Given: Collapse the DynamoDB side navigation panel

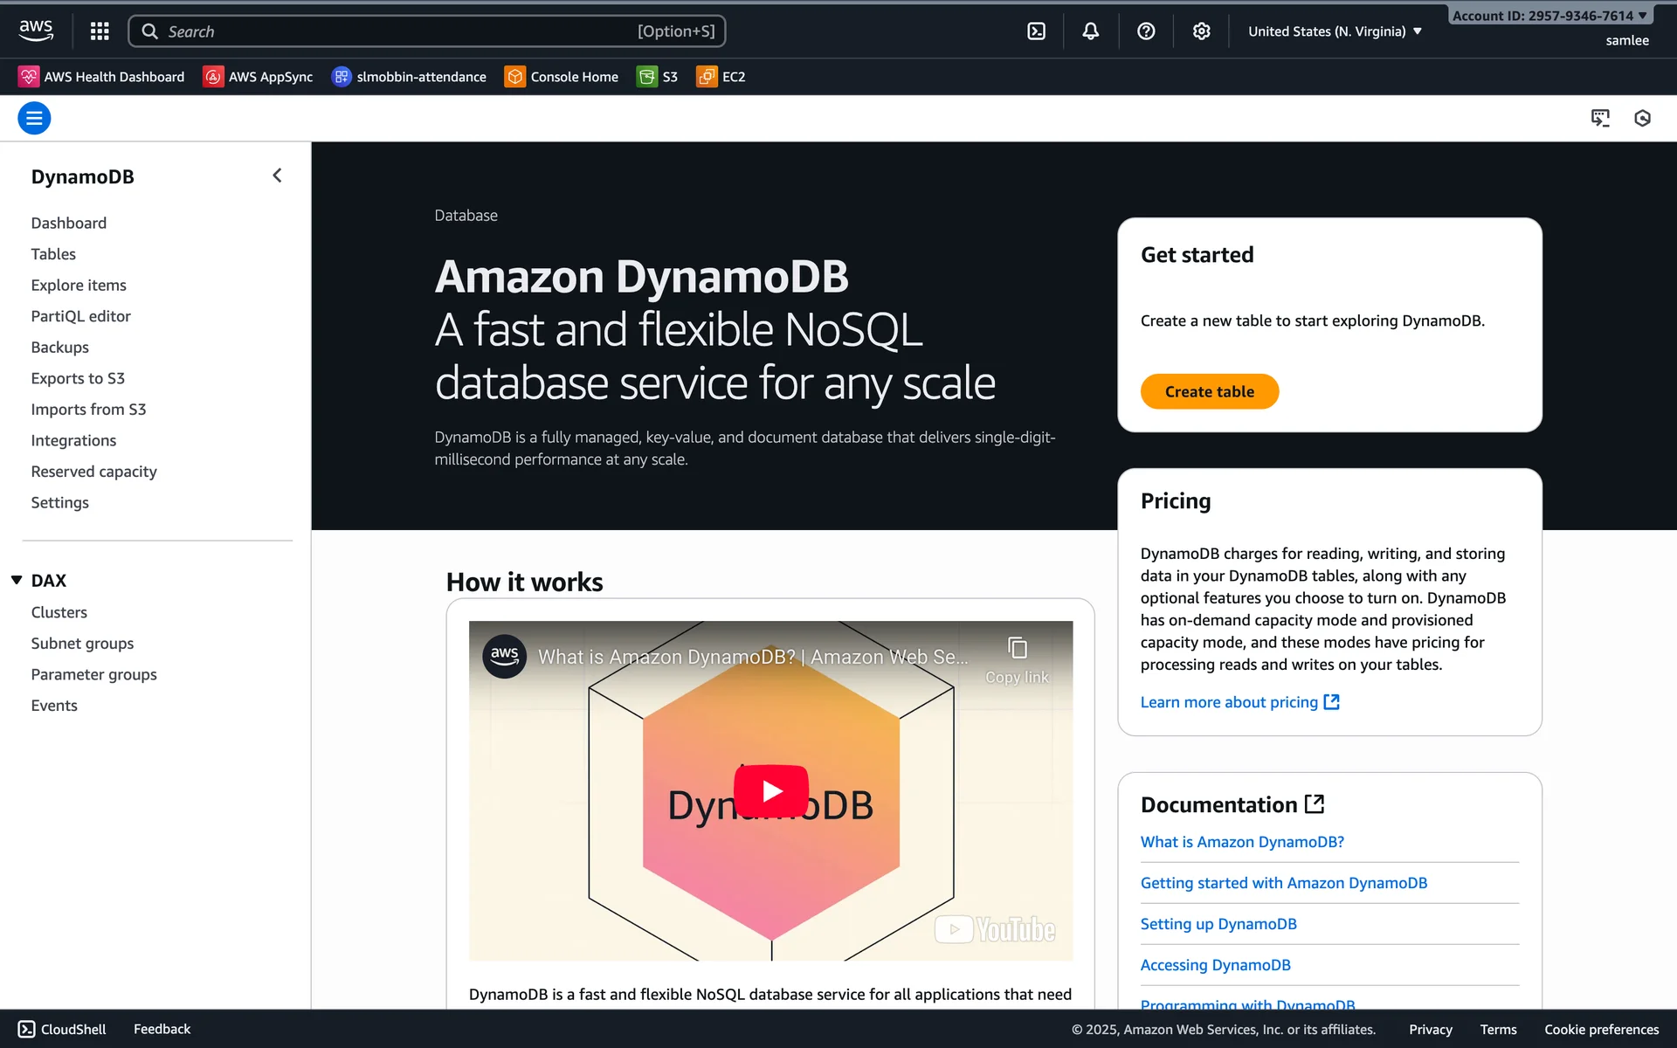Looking at the screenshot, I should 277,176.
